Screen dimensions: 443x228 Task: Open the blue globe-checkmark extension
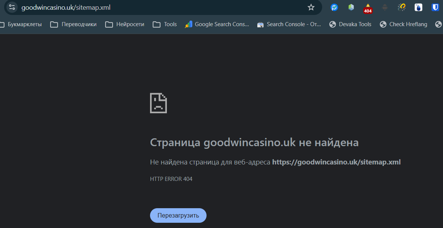[334, 7]
